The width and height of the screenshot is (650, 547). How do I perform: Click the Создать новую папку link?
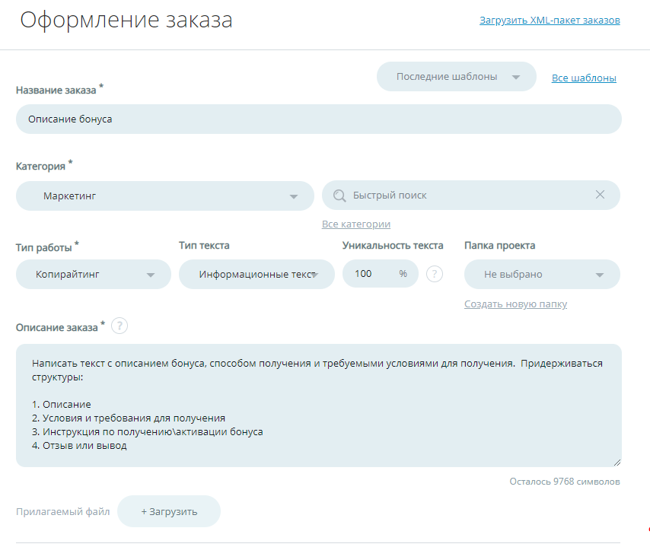click(x=515, y=304)
